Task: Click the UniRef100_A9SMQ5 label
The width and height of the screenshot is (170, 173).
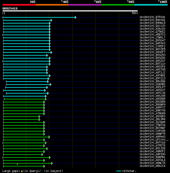Action: (152, 99)
